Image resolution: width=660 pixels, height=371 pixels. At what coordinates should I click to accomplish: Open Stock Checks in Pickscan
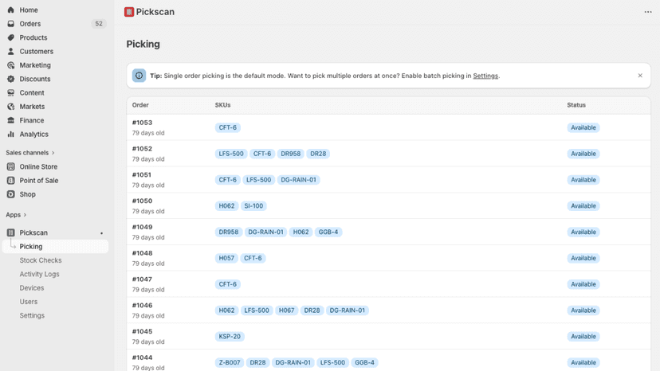[x=41, y=260]
